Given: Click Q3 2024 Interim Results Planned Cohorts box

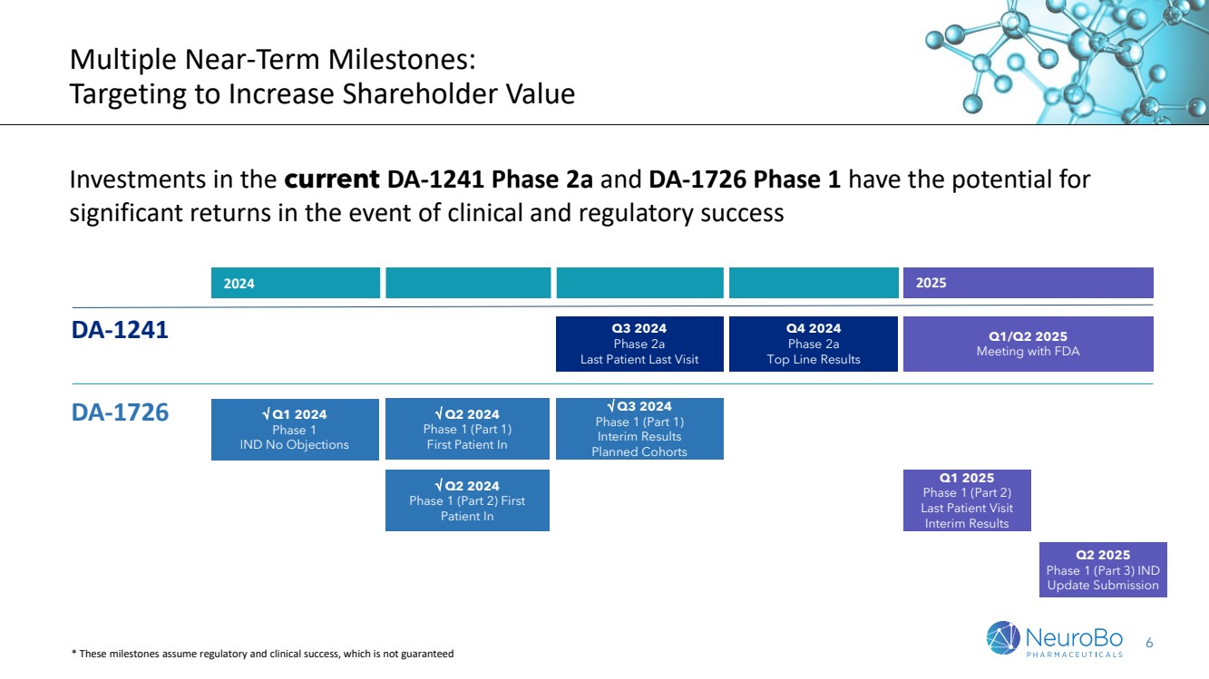Looking at the screenshot, I should point(639,429).
